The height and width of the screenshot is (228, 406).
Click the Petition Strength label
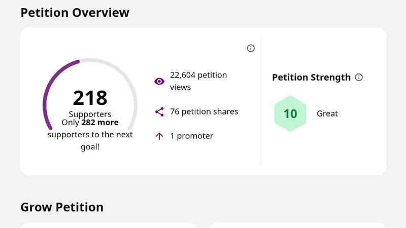click(x=311, y=78)
